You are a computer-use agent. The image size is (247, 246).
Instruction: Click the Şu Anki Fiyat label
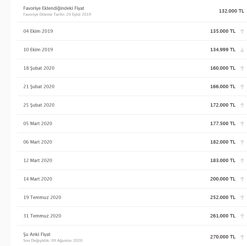37,234
